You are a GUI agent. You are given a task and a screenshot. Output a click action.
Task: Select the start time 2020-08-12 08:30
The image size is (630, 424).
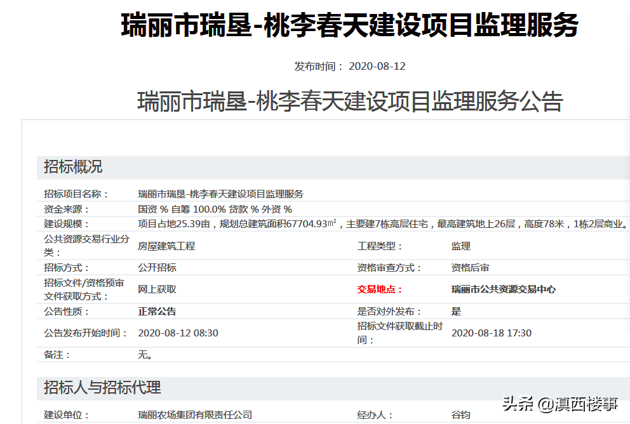tap(178, 333)
